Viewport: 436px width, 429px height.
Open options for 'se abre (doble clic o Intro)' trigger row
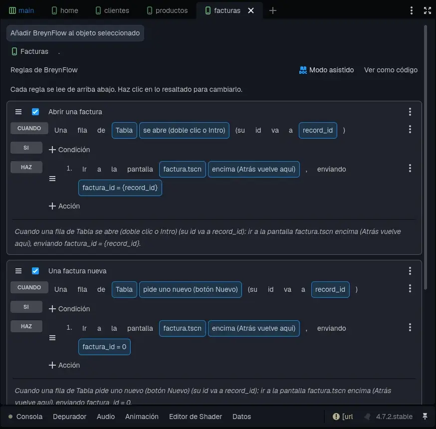click(410, 129)
